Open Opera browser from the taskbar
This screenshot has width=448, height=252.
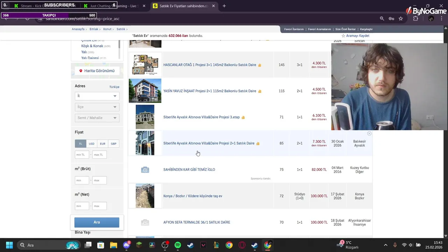tap(241, 245)
